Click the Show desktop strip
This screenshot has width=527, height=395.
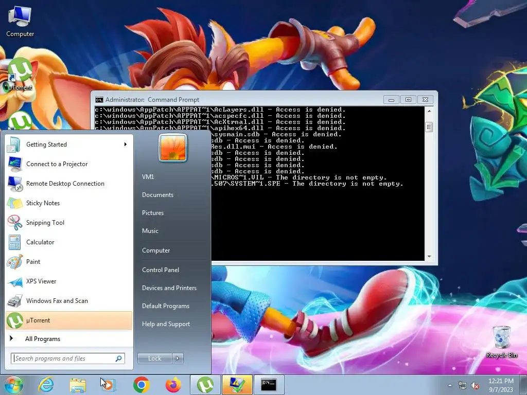[x=523, y=385]
